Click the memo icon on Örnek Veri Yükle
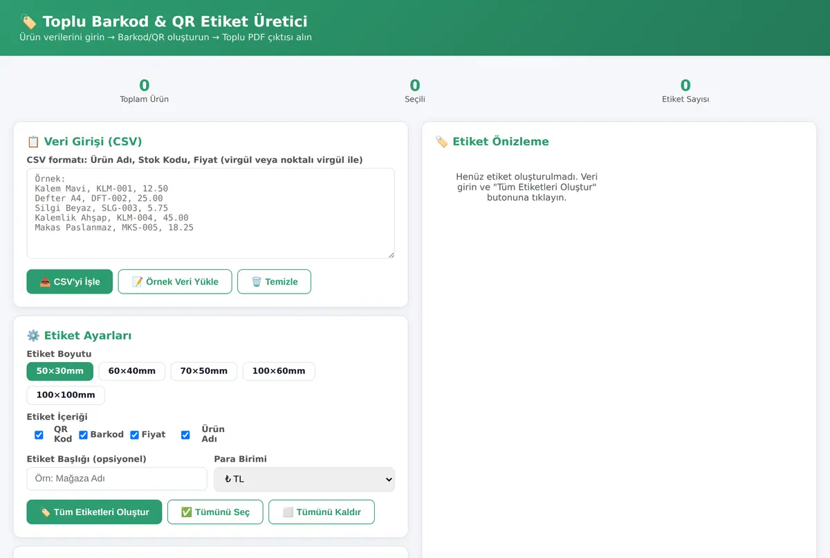 (x=137, y=282)
